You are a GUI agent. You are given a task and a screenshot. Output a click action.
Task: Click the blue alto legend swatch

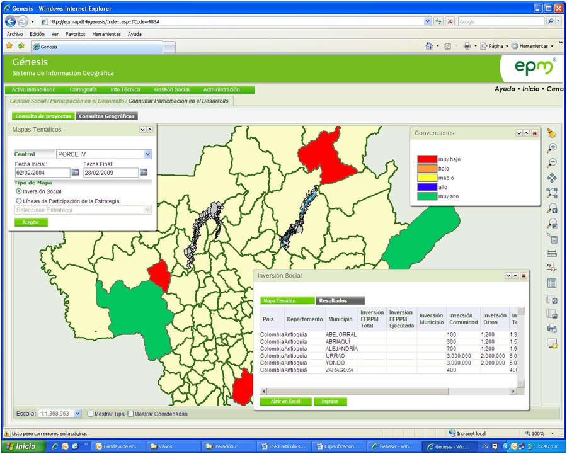click(x=427, y=187)
